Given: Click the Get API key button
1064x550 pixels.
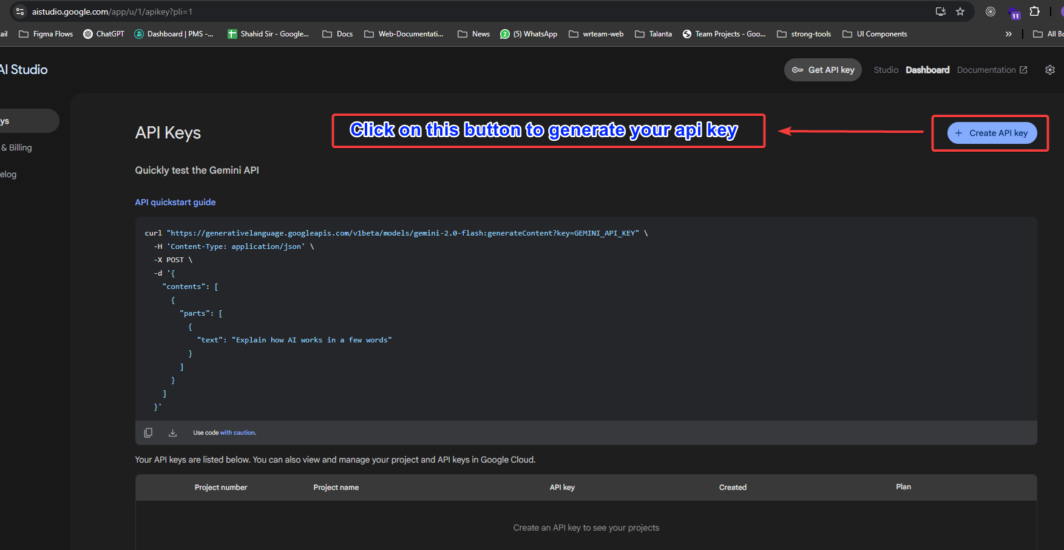Looking at the screenshot, I should click(x=822, y=70).
